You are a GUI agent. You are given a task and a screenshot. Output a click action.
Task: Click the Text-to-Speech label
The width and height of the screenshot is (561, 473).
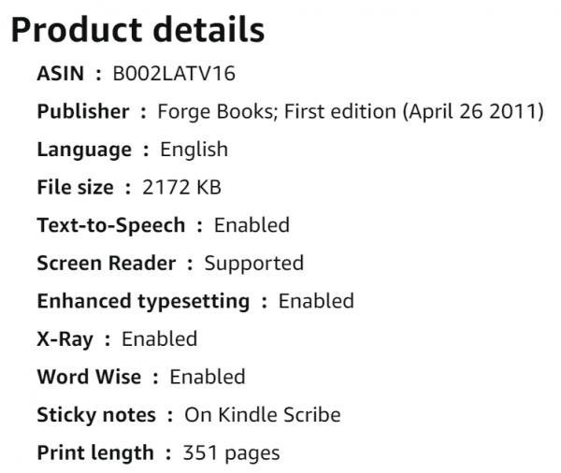coord(110,225)
